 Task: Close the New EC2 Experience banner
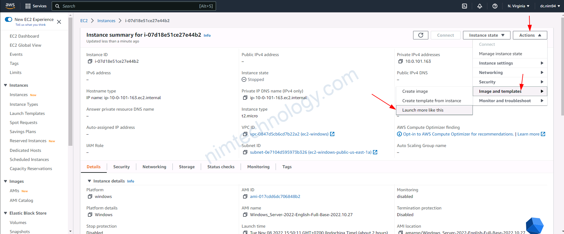[x=59, y=22]
